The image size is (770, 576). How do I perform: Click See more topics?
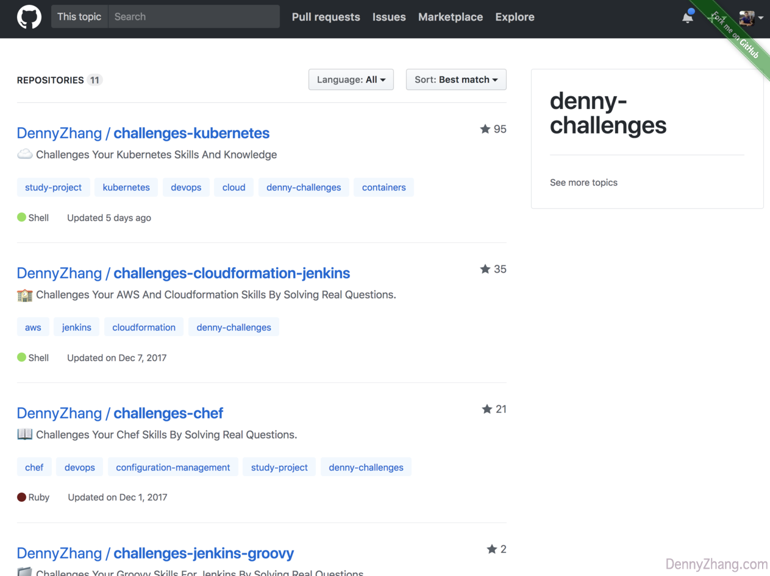[583, 183]
